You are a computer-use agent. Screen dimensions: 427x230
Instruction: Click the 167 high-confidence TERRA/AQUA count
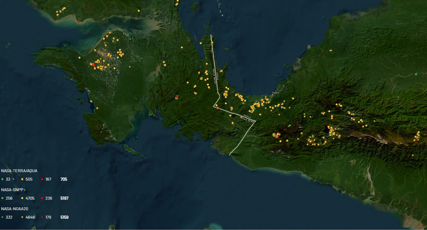tap(48, 179)
